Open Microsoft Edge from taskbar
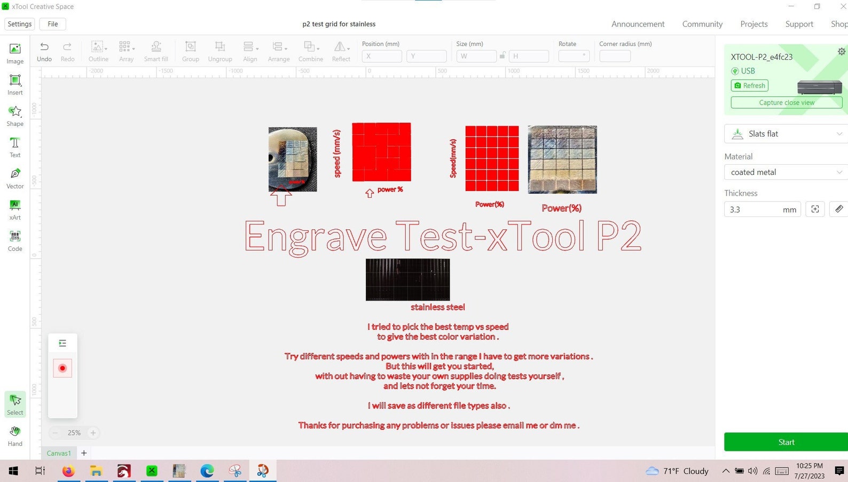Viewport: 848px width, 482px height. (207, 471)
